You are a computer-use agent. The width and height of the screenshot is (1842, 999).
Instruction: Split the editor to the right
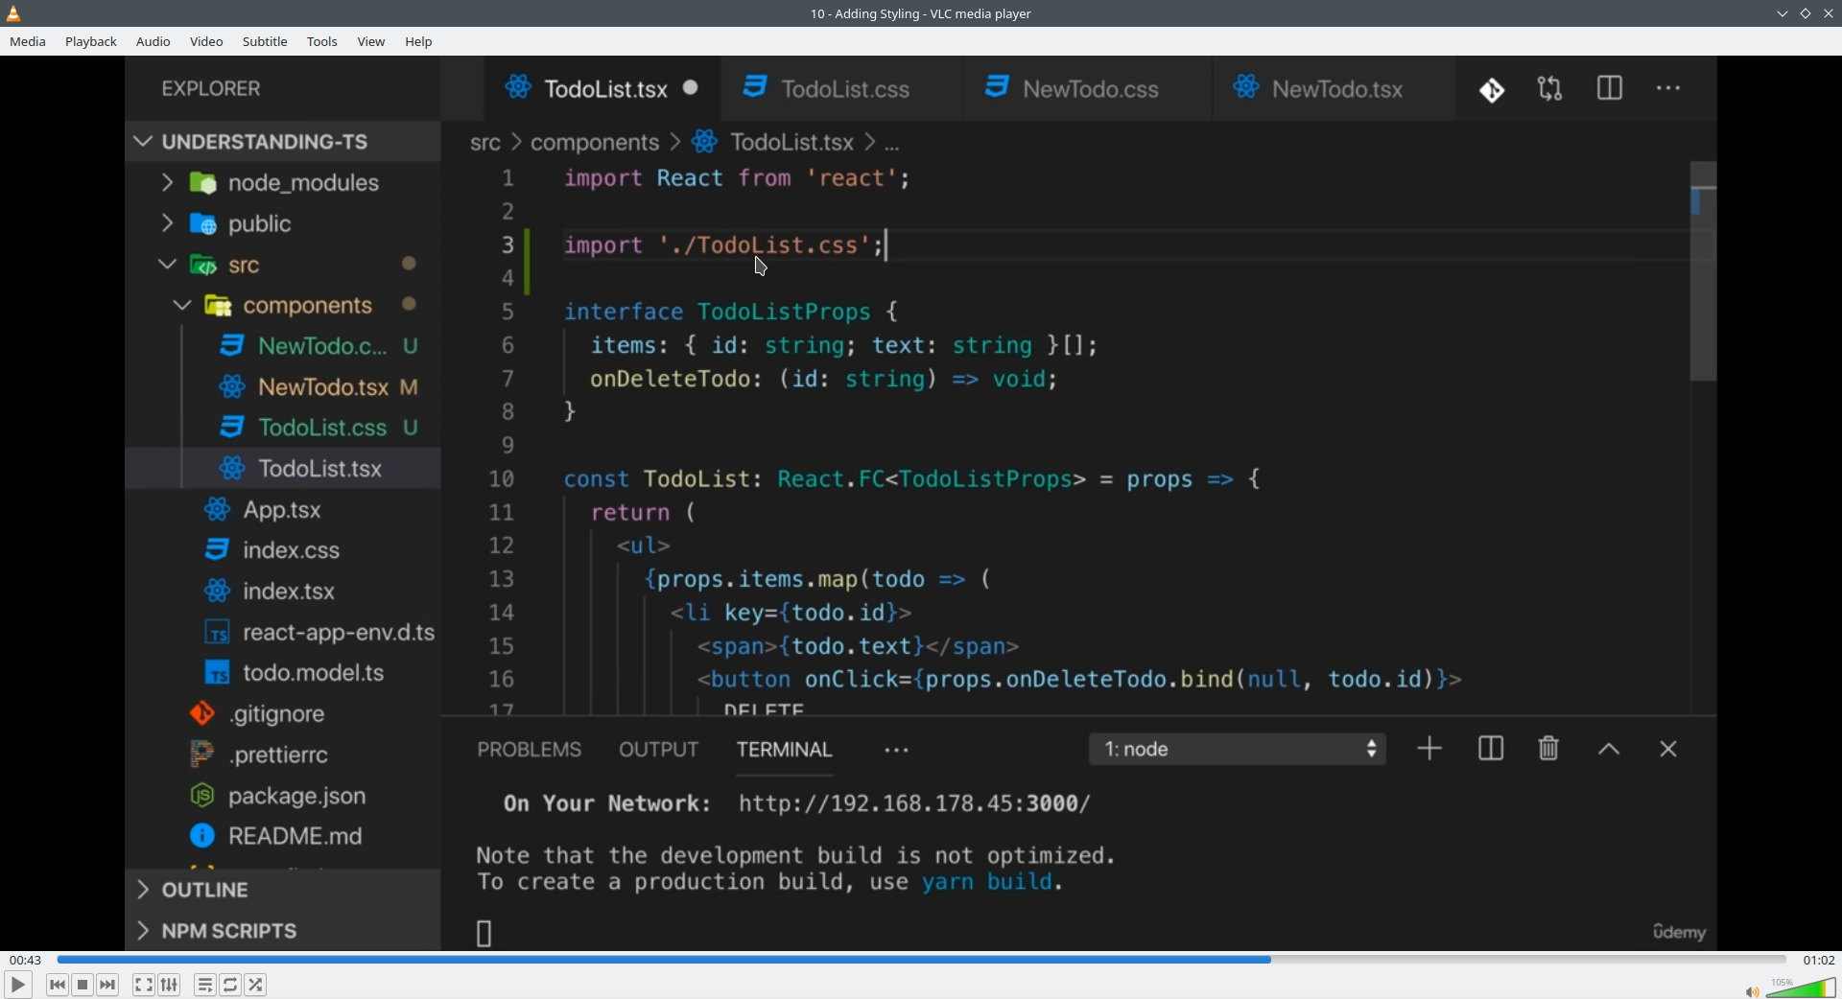pos(1610,88)
